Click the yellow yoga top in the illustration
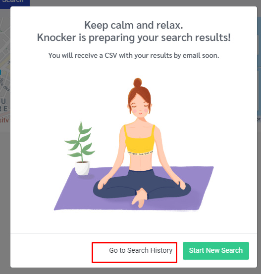Image resolution: width=261 pixels, height=274 pixels. 140,141
